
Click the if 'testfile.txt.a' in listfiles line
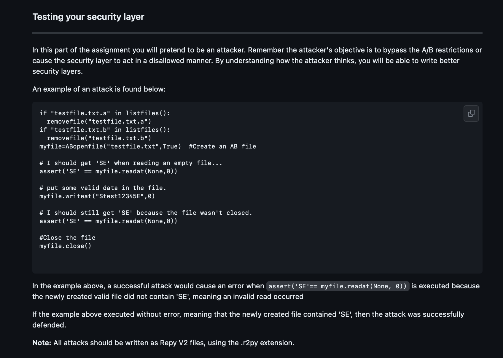(x=105, y=113)
